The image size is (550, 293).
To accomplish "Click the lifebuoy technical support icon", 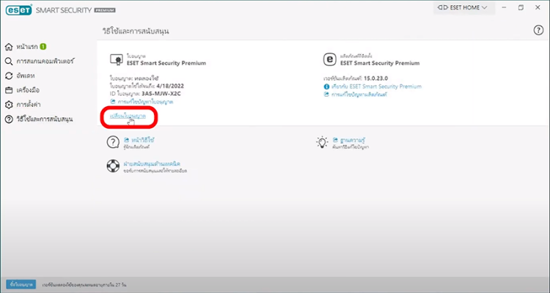I will (113, 166).
